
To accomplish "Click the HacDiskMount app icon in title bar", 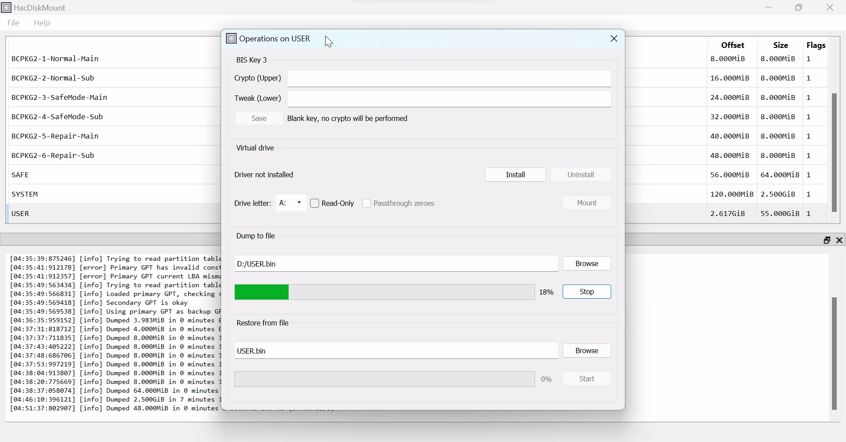I will (x=6, y=7).
